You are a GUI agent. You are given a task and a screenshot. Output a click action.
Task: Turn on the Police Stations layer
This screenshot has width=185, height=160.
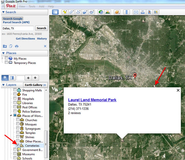click(15, 111)
